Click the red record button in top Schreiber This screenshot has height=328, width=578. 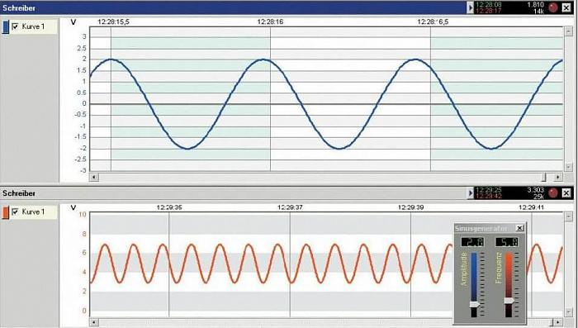pos(553,7)
